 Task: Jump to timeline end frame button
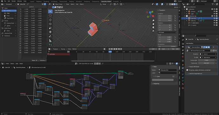121,49
